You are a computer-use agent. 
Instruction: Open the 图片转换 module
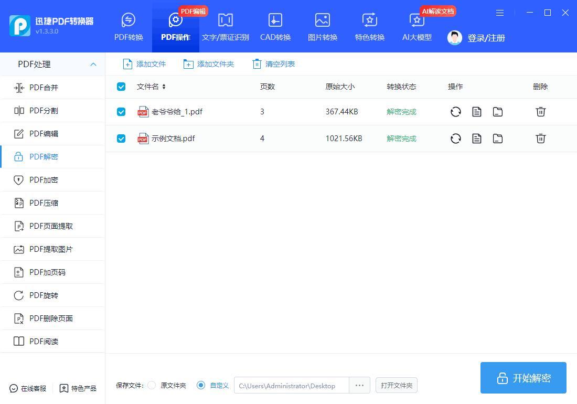click(323, 27)
